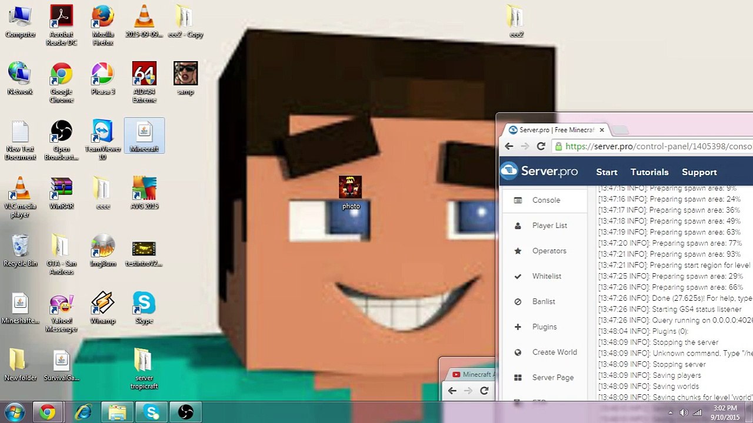Image resolution: width=753 pixels, height=423 pixels.
Task: Open OBS from the taskbar
Action: [x=186, y=412]
